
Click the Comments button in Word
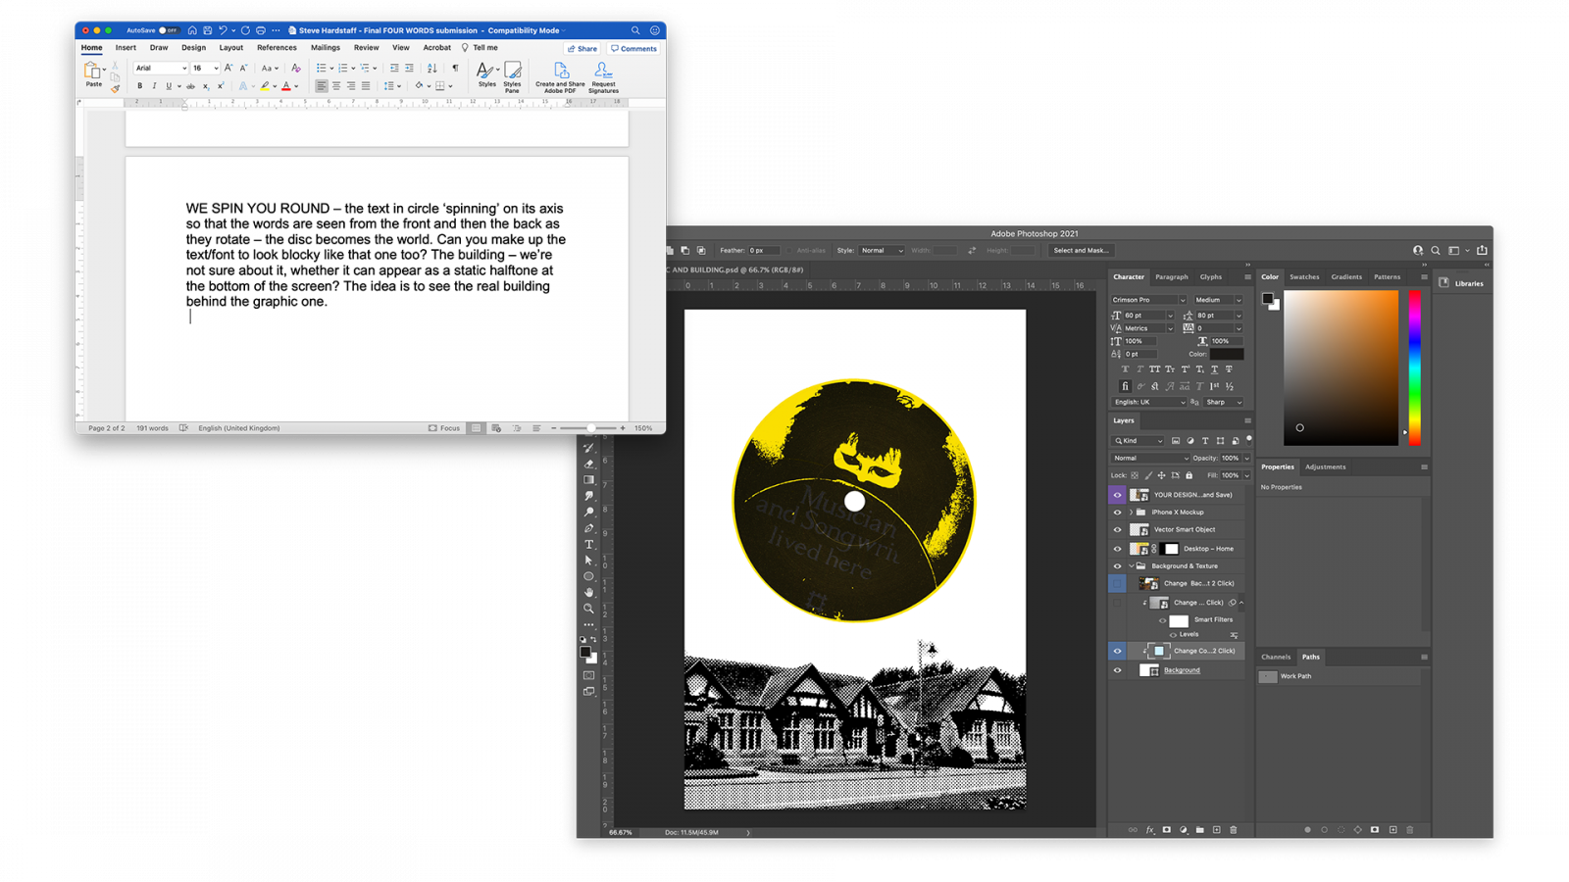(633, 48)
